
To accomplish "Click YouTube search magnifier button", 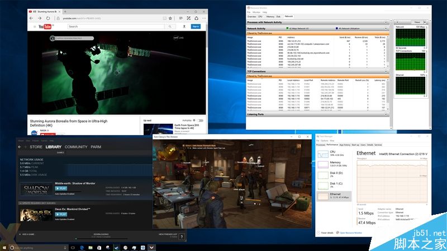I will coord(170,26).
